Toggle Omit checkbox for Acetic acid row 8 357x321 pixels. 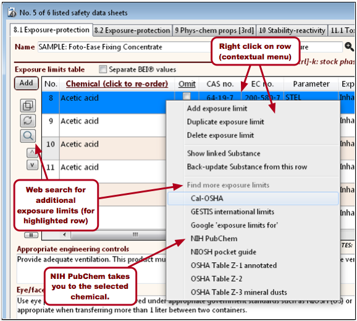coord(187,96)
